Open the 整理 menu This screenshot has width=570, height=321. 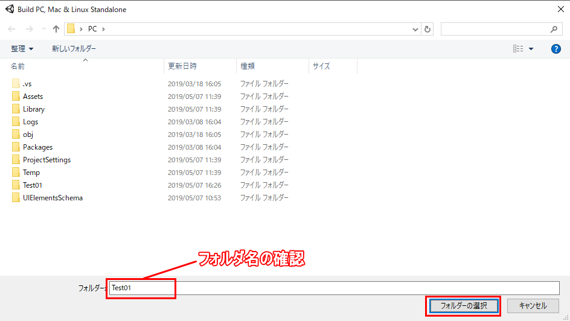tap(22, 49)
